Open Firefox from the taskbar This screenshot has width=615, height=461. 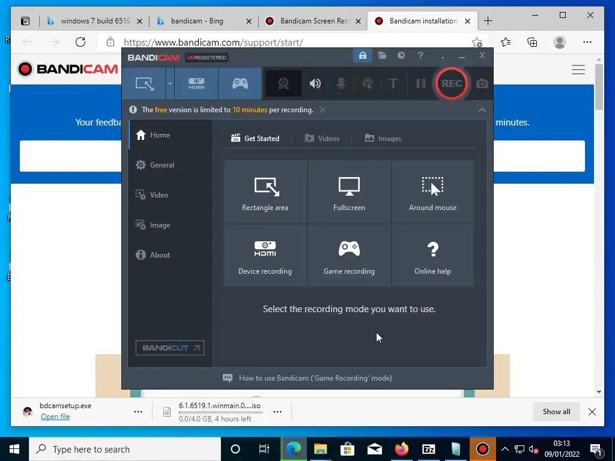point(402,449)
